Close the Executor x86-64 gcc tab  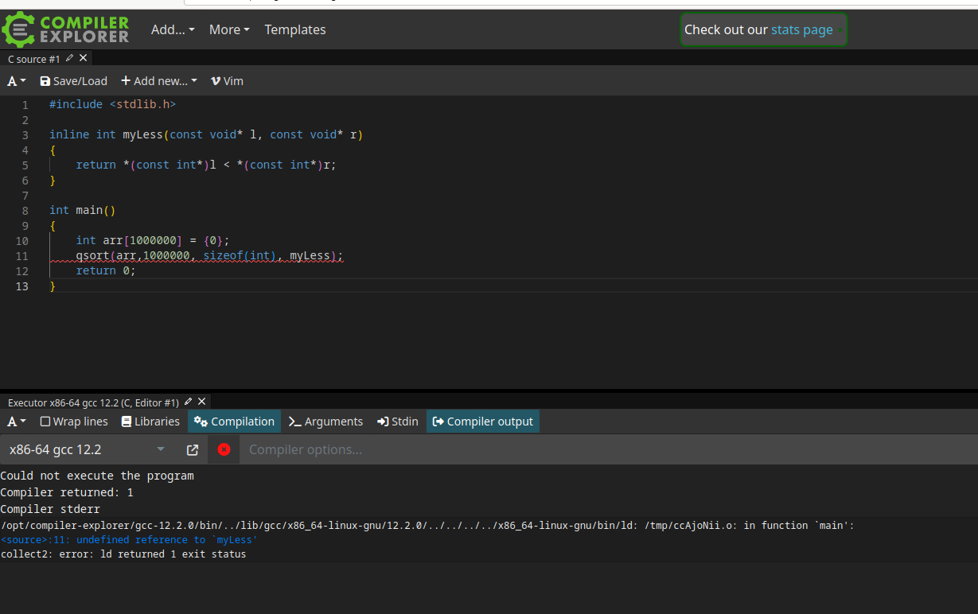[202, 402]
